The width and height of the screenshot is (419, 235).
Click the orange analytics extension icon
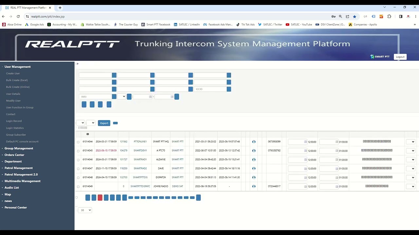tap(381, 16)
